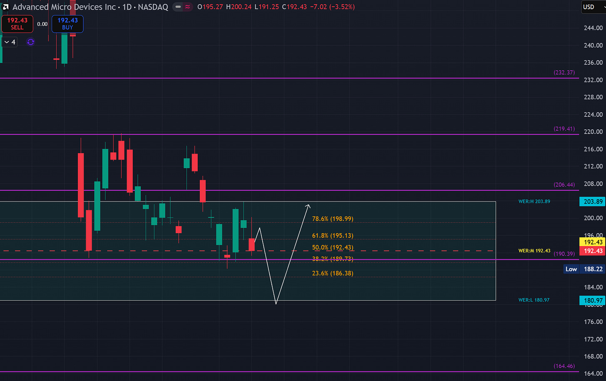Click the WER:H 203.89 label
The width and height of the screenshot is (606, 381).
[x=534, y=202]
